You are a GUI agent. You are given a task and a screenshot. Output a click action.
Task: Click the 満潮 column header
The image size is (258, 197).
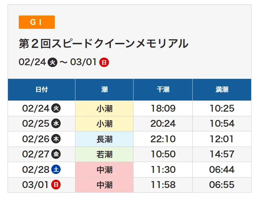(x=222, y=89)
